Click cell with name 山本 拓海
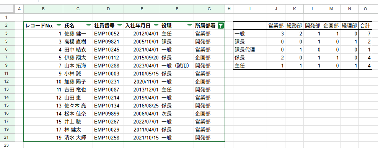The width and height of the screenshot is (378, 149). (x=78, y=66)
